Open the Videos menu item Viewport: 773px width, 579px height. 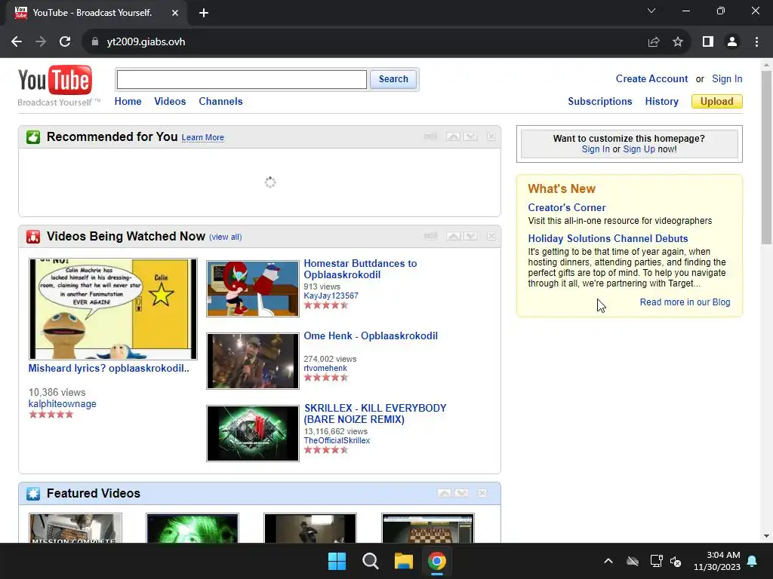(x=170, y=102)
